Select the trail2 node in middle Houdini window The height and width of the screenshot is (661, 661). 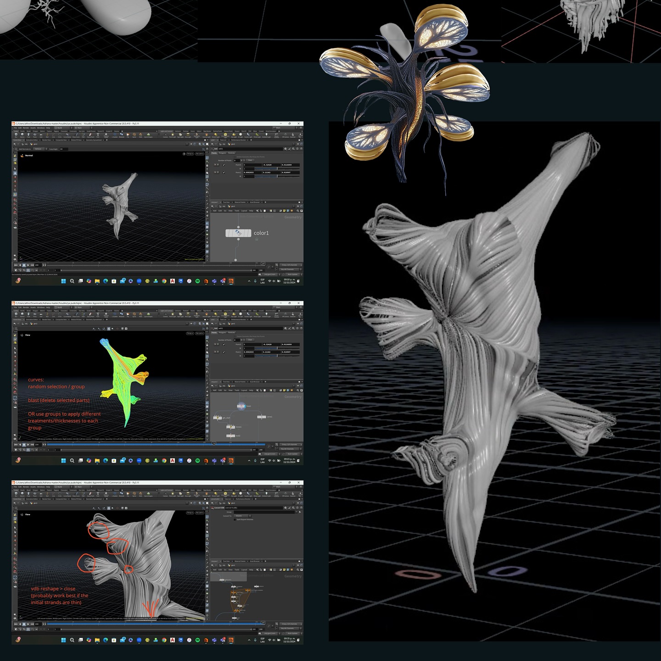pos(230,436)
